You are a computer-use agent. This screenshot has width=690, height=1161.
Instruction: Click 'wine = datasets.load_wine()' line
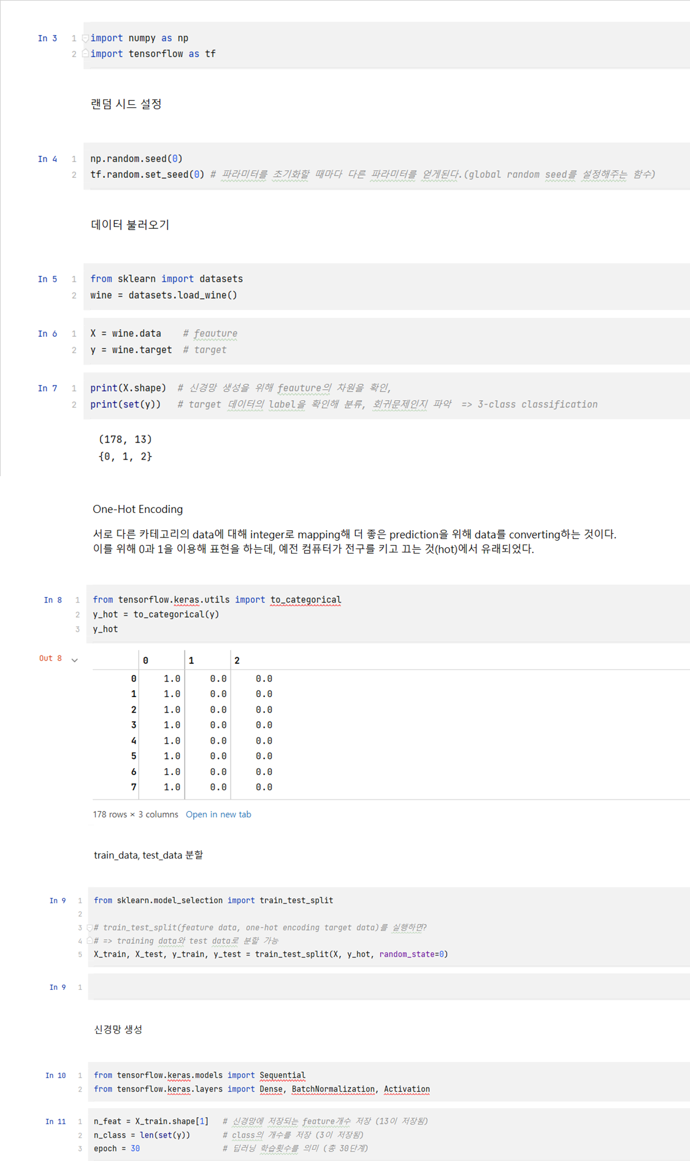click(x=164, y=295)
